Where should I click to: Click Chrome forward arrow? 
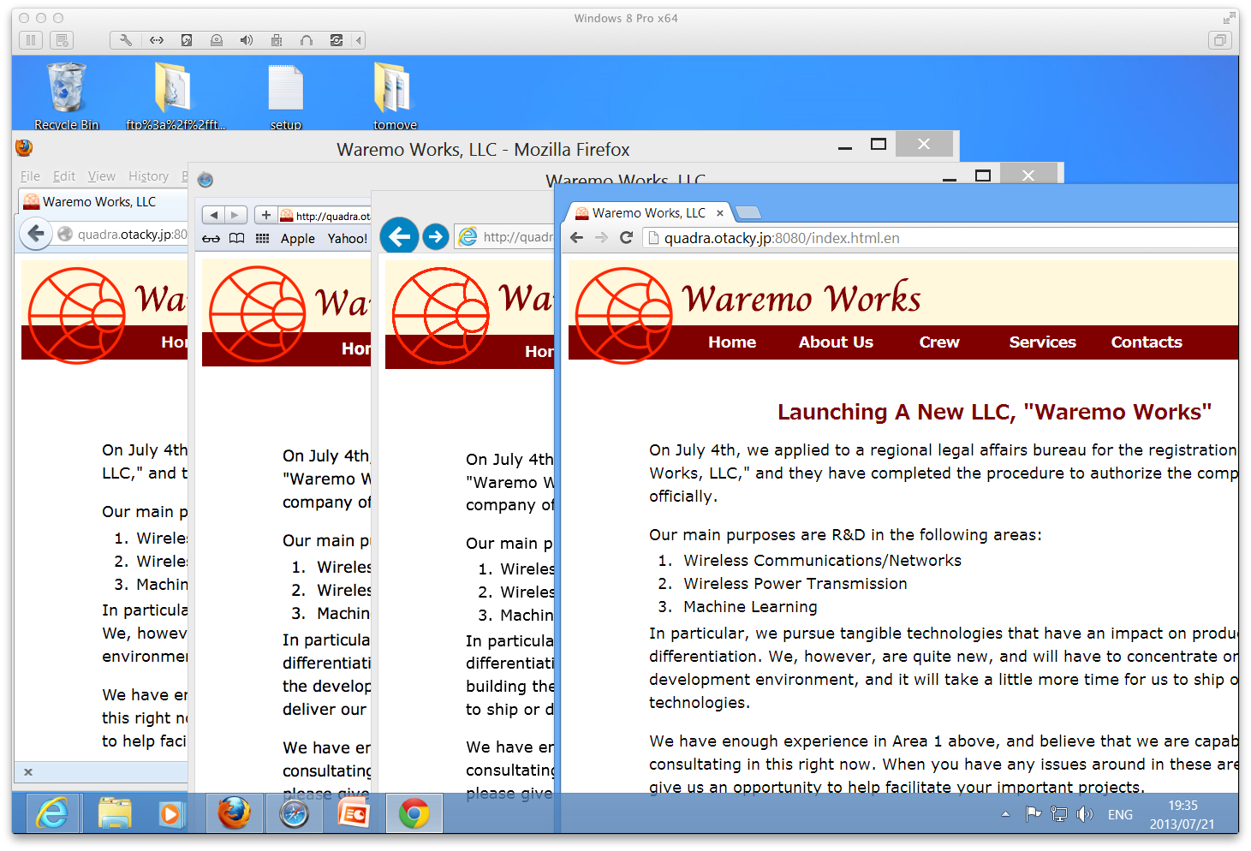(601, 238)
